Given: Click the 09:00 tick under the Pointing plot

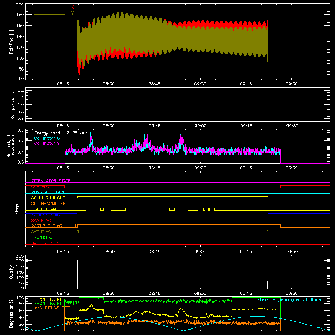Looking at the screenshot, I should (200, 84).
